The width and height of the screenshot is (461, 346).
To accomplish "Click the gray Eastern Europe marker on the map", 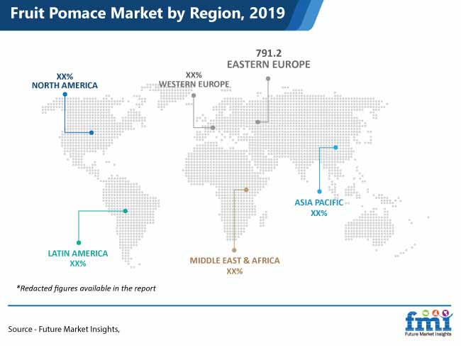I will (x=257, y=122).
